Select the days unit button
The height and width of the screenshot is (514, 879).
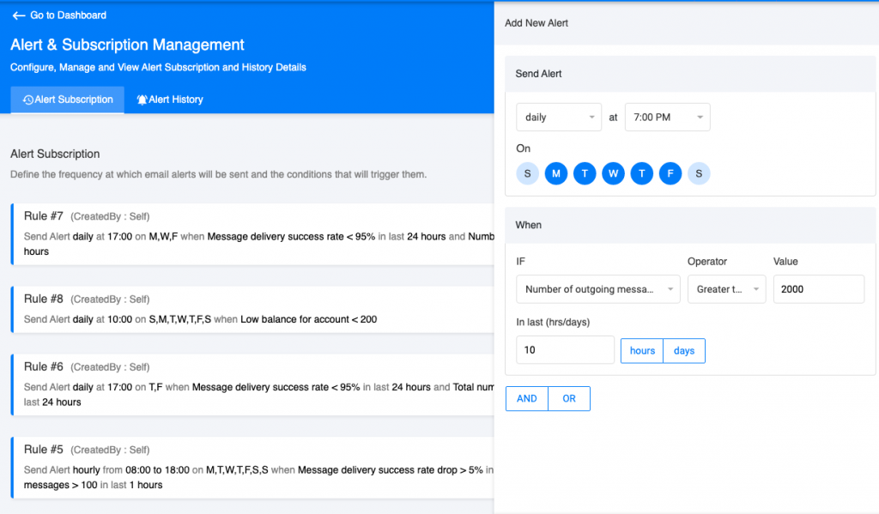point(684,351)
